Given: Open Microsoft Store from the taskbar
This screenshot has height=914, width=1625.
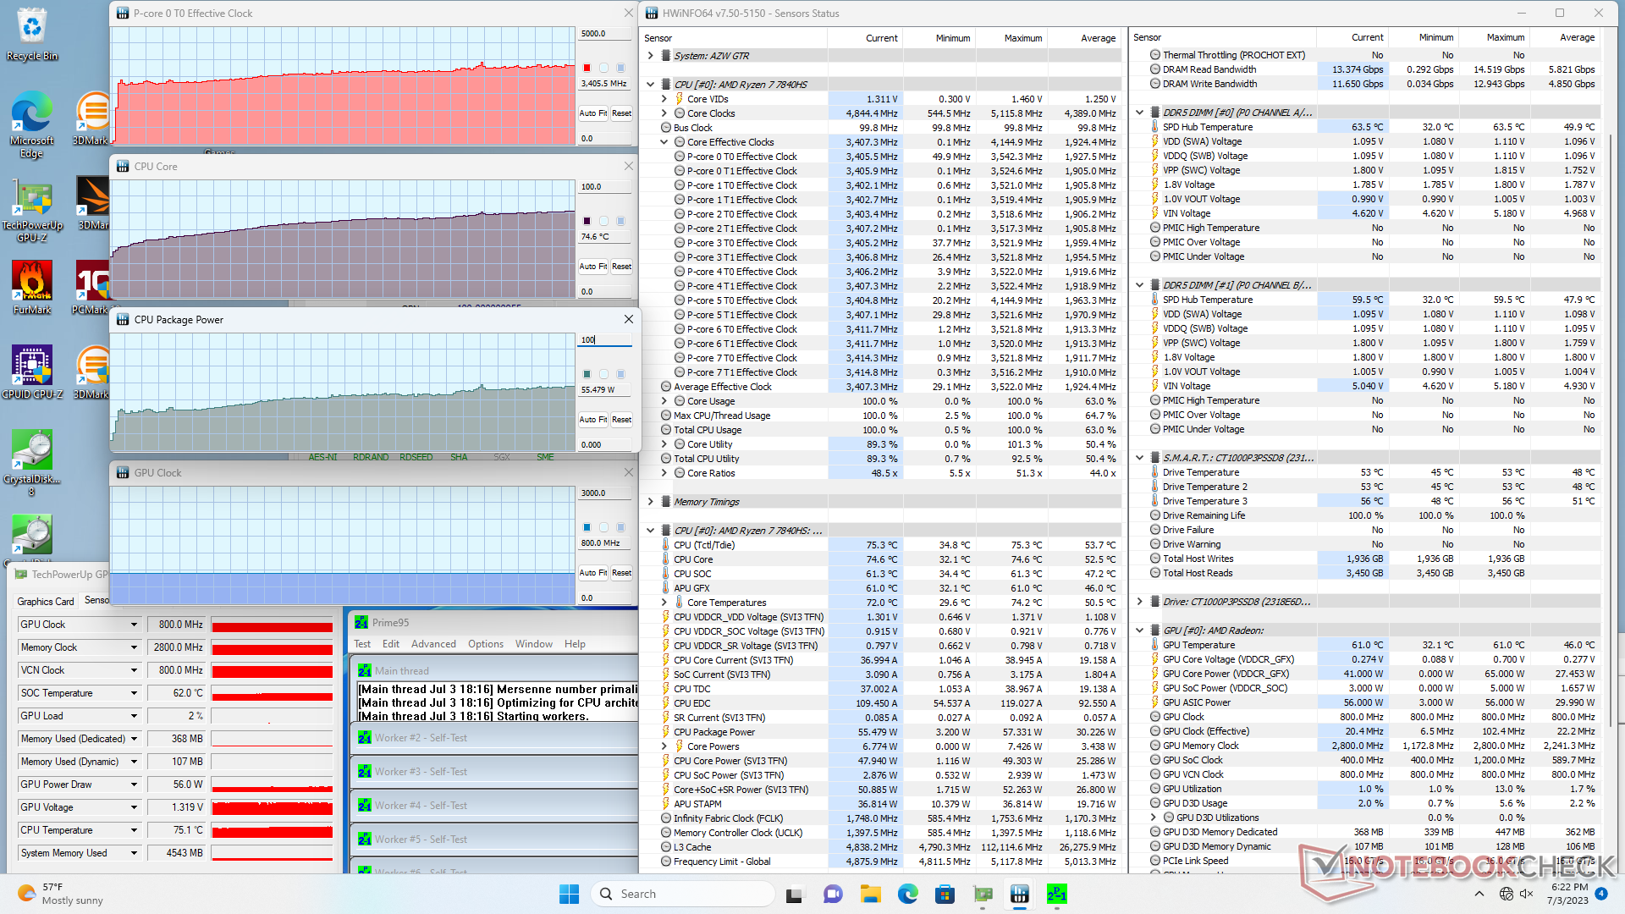Looking at the screenshot, I should click(945, 894).
